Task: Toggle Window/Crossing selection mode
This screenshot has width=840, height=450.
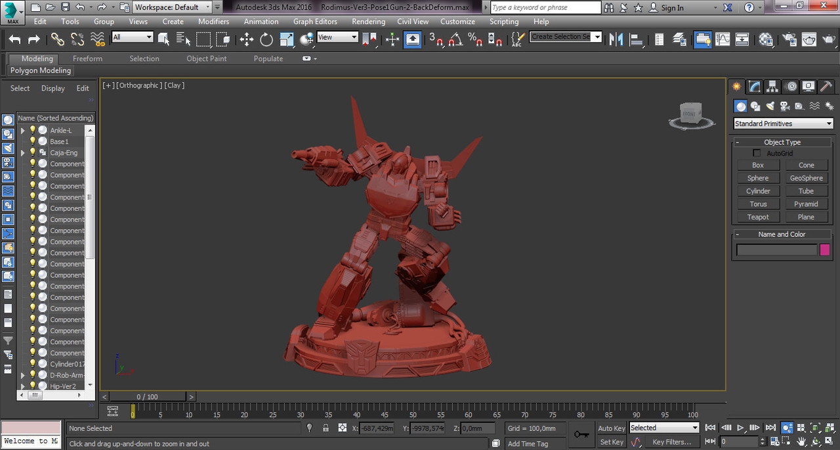Action: 223,39
